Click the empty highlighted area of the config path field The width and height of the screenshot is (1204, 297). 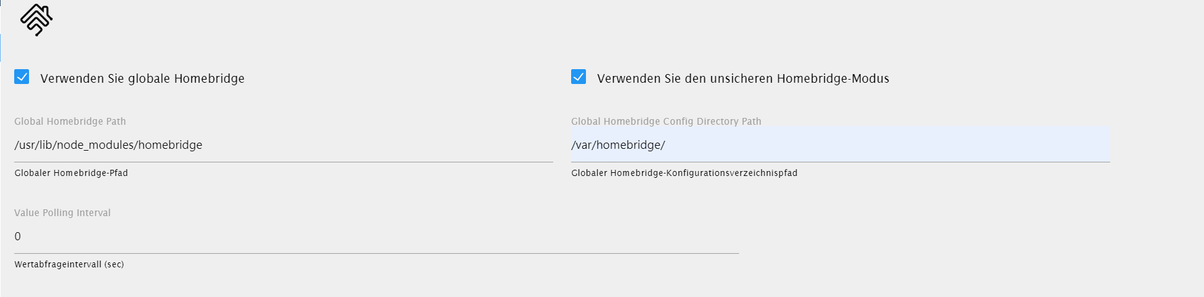tap(889, 145)
